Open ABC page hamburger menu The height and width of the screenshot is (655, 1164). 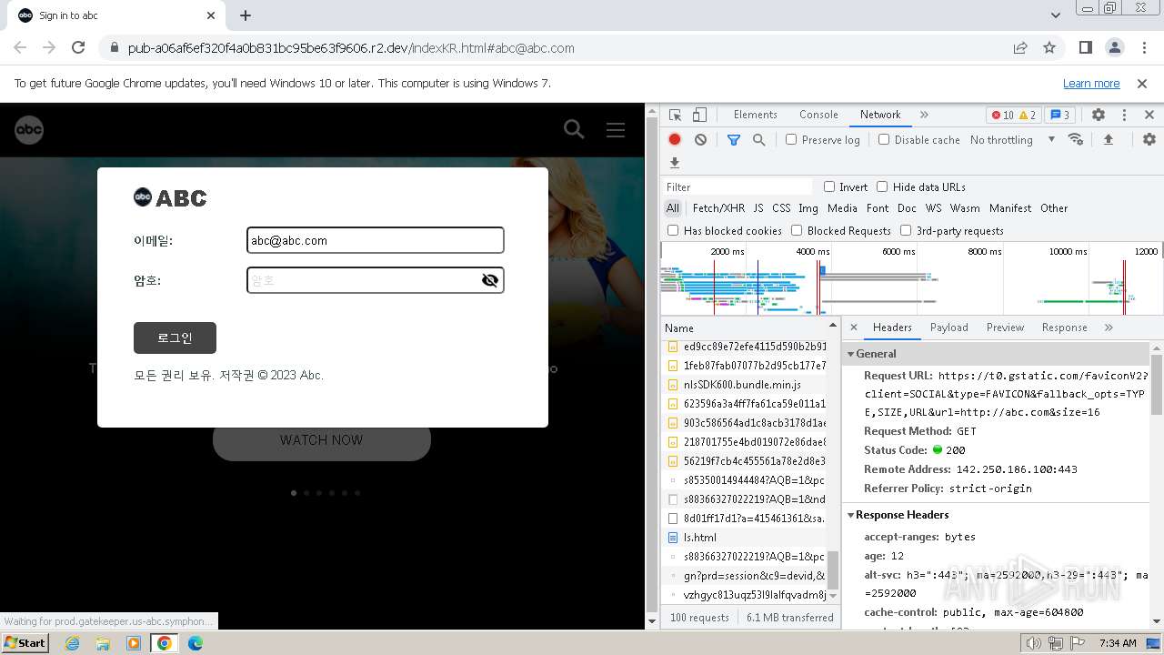tap(616, 130)
